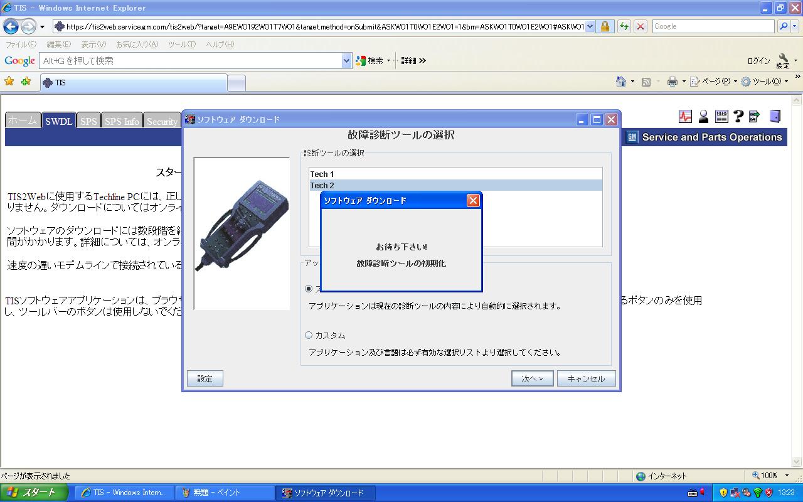803x502 pixels.
Task: Click the document with green arrow icon
Action: point(755,116)
